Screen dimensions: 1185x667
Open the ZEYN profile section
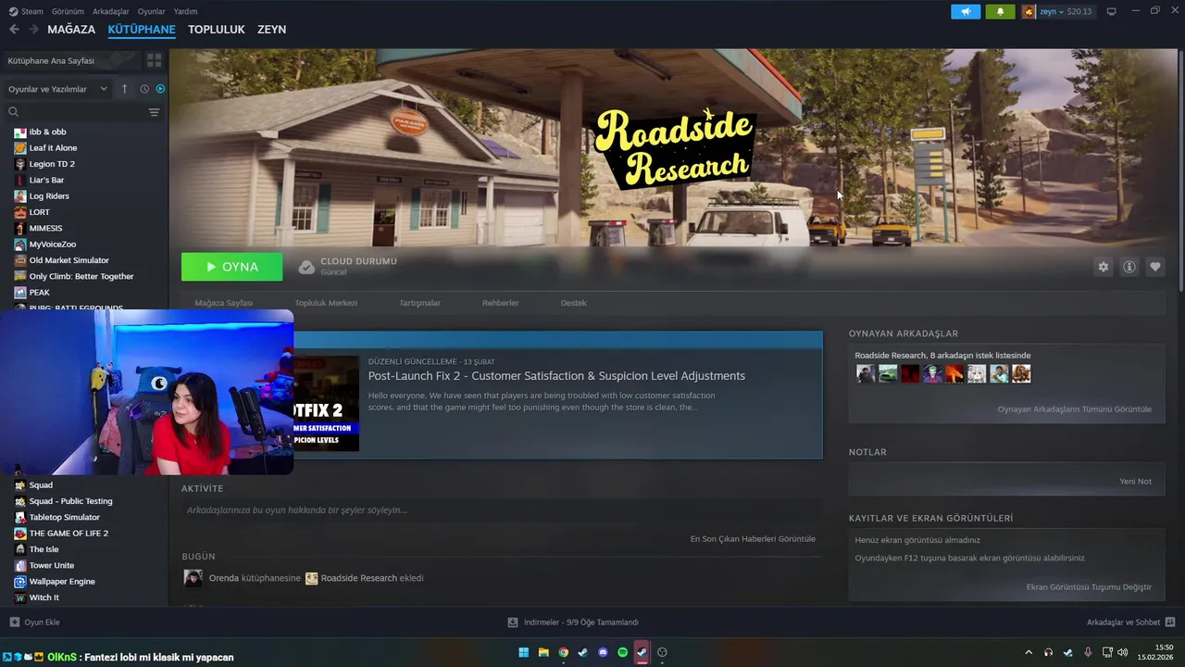pyautogui.click(x=271, y=30)
